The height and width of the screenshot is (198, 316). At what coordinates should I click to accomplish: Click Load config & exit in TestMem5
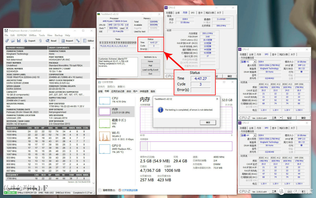click(x=150, y=70)
